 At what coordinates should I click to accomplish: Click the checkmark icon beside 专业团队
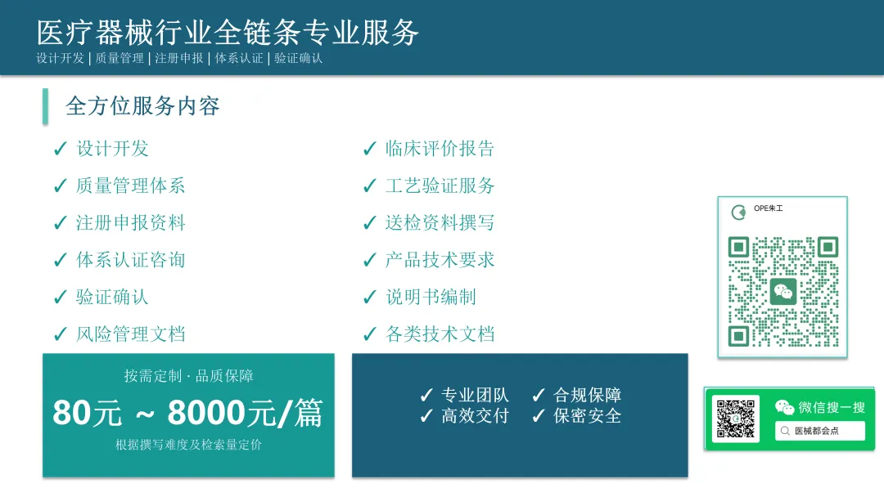click(426, 396)
